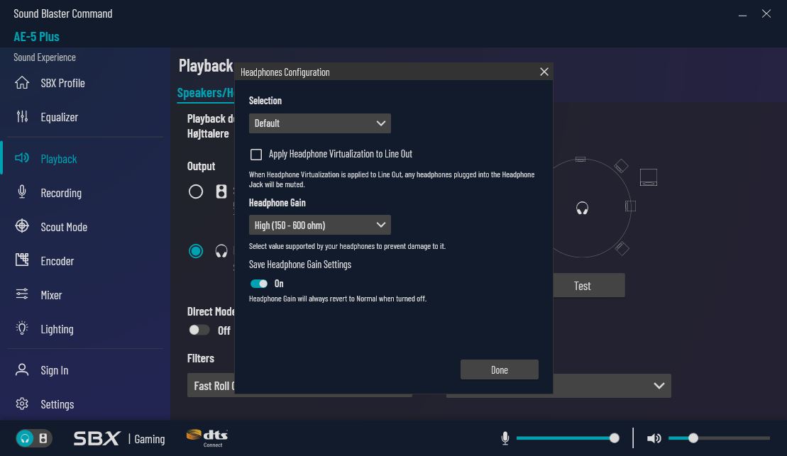Select the Speakers/Headphones tab
This screenshot has height=456, width=787.
(x=206, y=93)
